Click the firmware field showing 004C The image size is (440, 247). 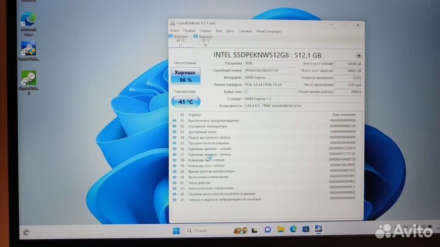271,63
